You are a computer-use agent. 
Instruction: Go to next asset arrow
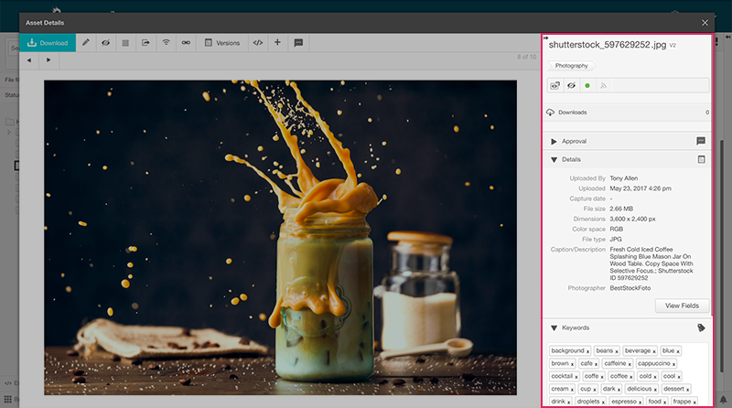click(48, 60)
